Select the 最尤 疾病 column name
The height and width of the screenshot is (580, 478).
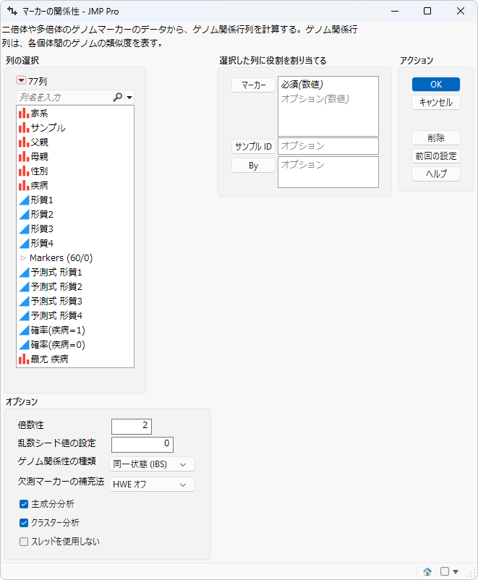pyautogui.click(x=49, y=359)
